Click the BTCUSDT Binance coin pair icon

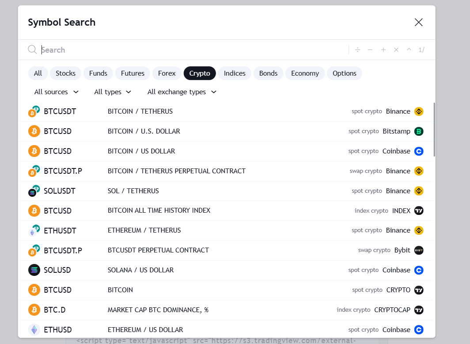tap(34, 111)
